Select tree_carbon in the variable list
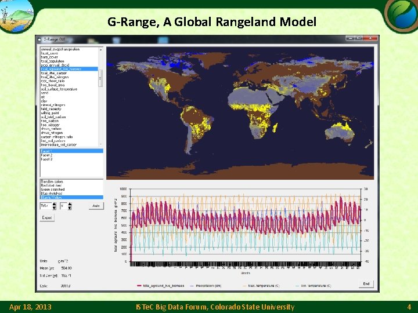Image resolution: width=418 pixels, height=313 pixels. tap(49, 121)
